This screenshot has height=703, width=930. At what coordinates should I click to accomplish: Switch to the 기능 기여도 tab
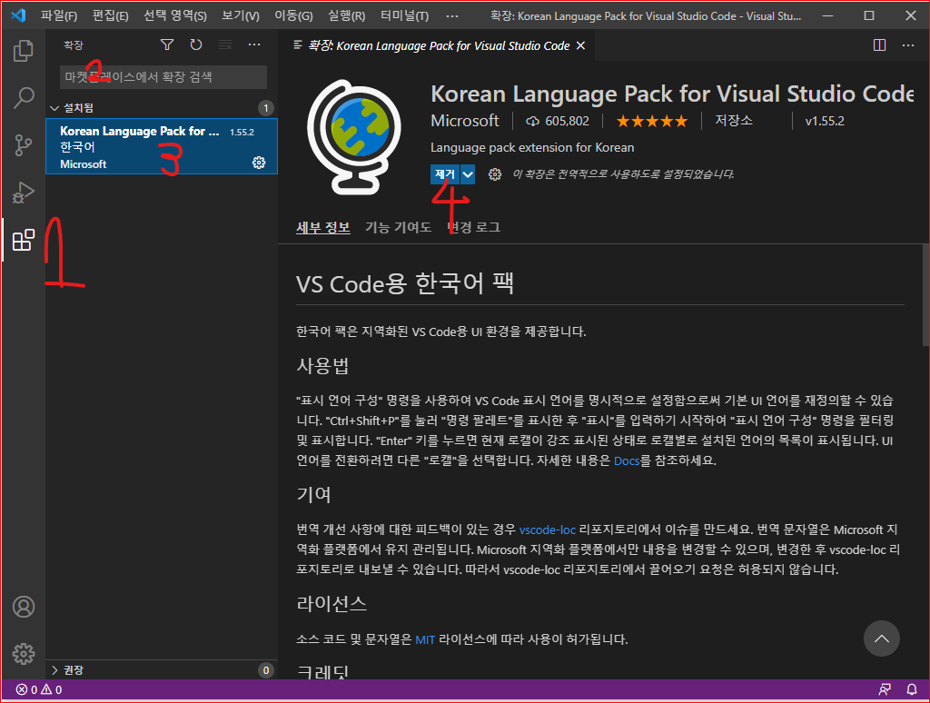click(398, 227)
